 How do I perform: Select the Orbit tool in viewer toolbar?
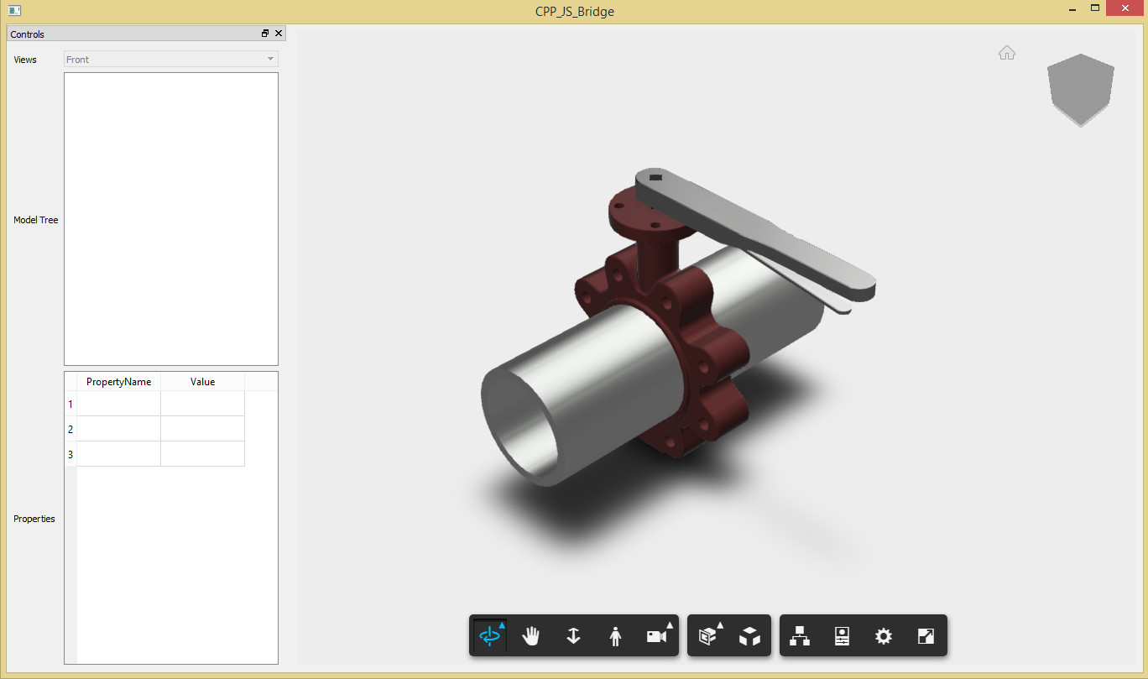pyautogui.click(x=490, y=636)
